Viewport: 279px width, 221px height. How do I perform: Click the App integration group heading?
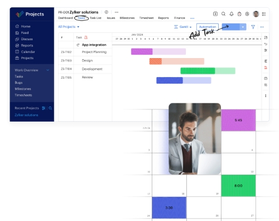pos(94,45)
